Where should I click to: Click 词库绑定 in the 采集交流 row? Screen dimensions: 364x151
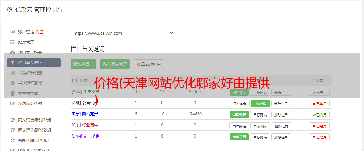(x=239, y=92)
